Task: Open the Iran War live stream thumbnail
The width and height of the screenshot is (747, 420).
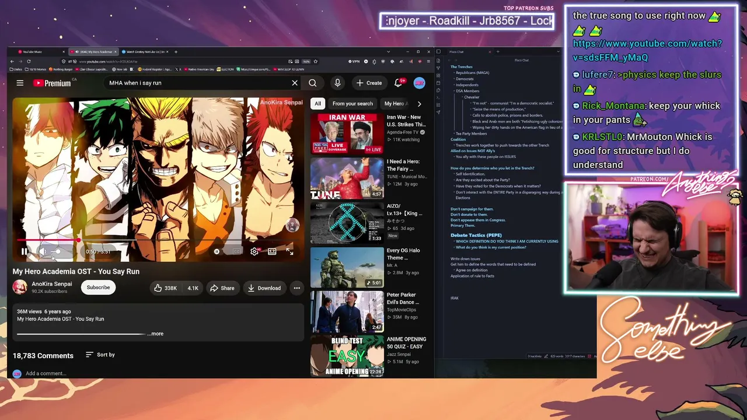Action: (347, 134)
